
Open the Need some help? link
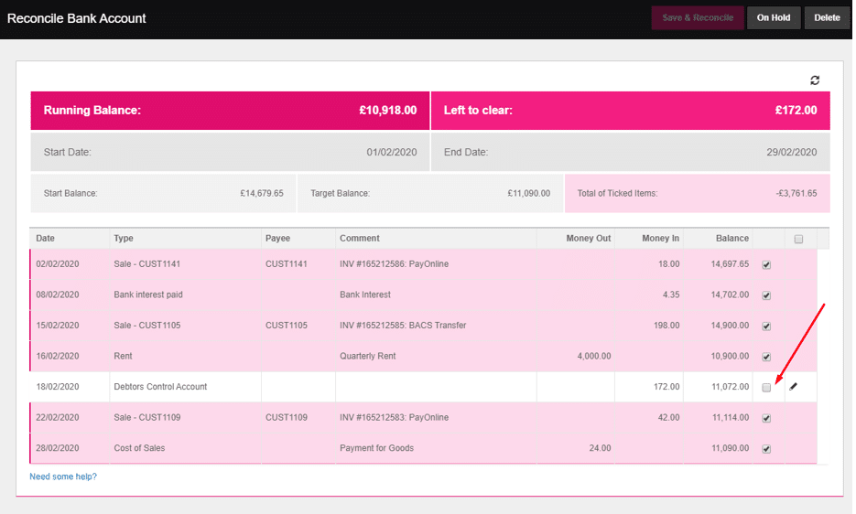[63, 477]
